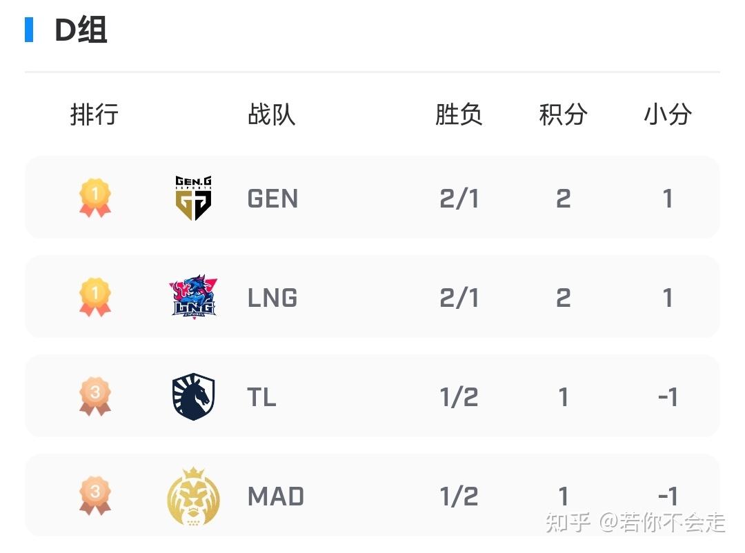Image resolution: width=745 pixels, height=553 pixels.
Task: Open the LNG team name link
Action: pos(272,298)
